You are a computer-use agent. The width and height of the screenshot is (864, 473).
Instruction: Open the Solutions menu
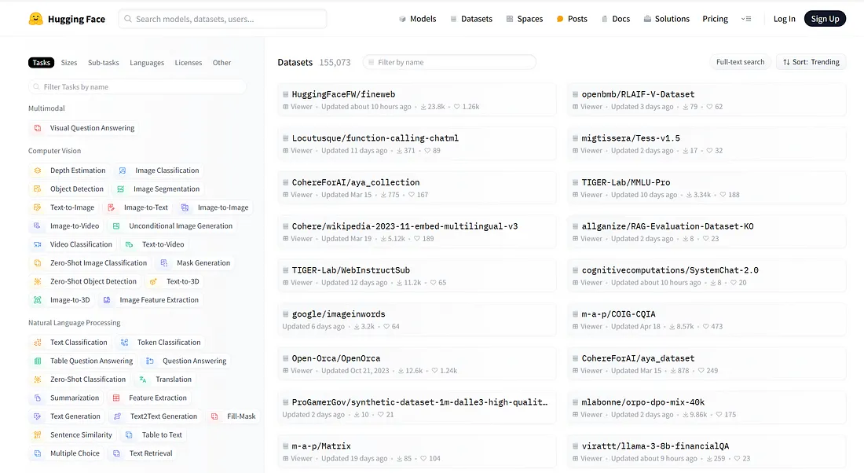667,19
